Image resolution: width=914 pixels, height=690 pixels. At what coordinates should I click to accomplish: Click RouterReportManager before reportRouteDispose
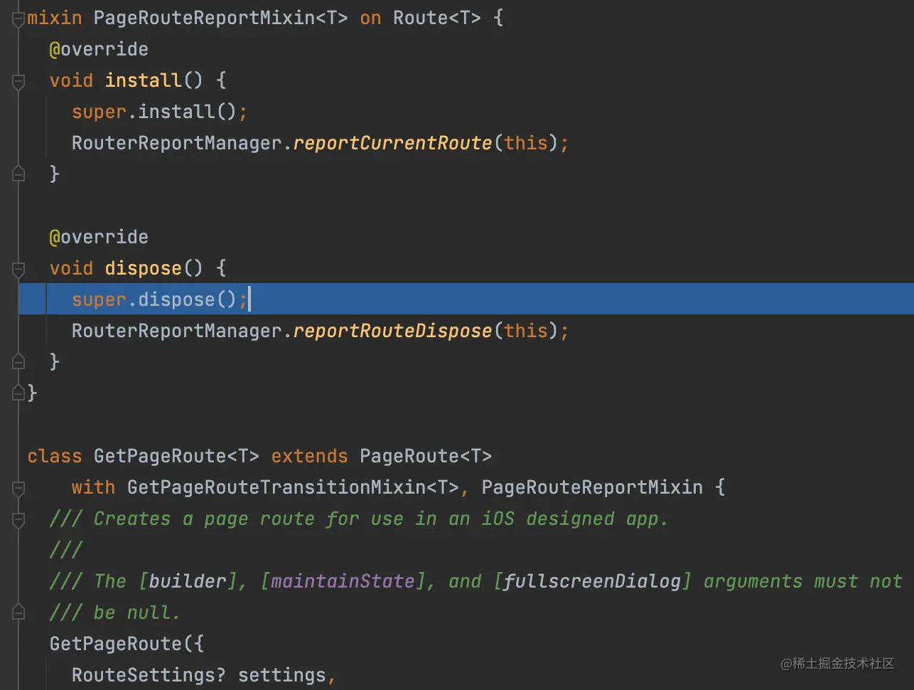(176, 331)
